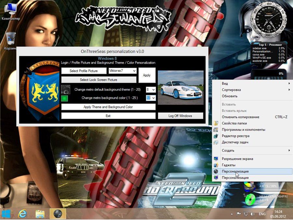Viewport: 293px width, 220px height.
Task: Select Редактор реестра in context menu
Action: 235,136
